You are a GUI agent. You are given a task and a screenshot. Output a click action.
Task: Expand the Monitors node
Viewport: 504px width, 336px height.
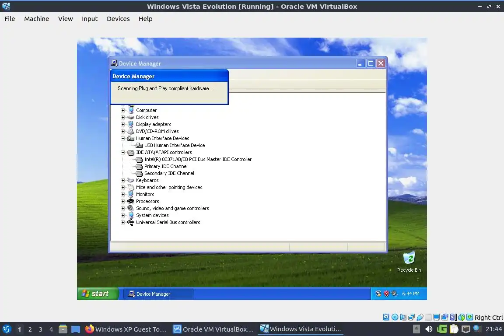pyautogui.click(x=122, y=195)
